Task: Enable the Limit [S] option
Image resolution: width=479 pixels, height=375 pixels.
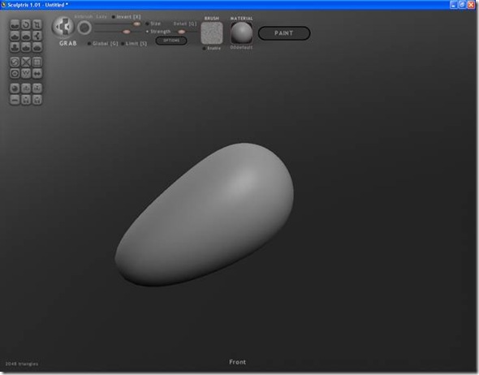Action: coord(134,44)
